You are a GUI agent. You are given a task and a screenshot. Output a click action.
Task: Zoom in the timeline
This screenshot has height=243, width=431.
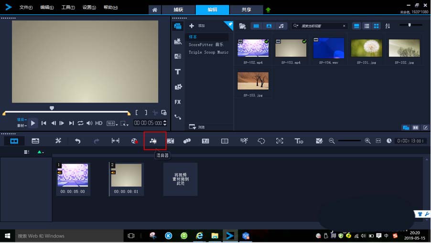[367, 141]
